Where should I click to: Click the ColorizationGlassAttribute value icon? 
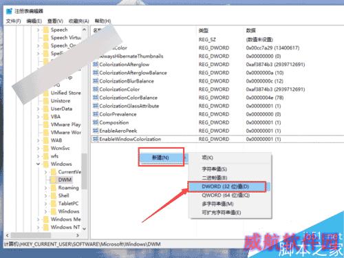[96, 106]
